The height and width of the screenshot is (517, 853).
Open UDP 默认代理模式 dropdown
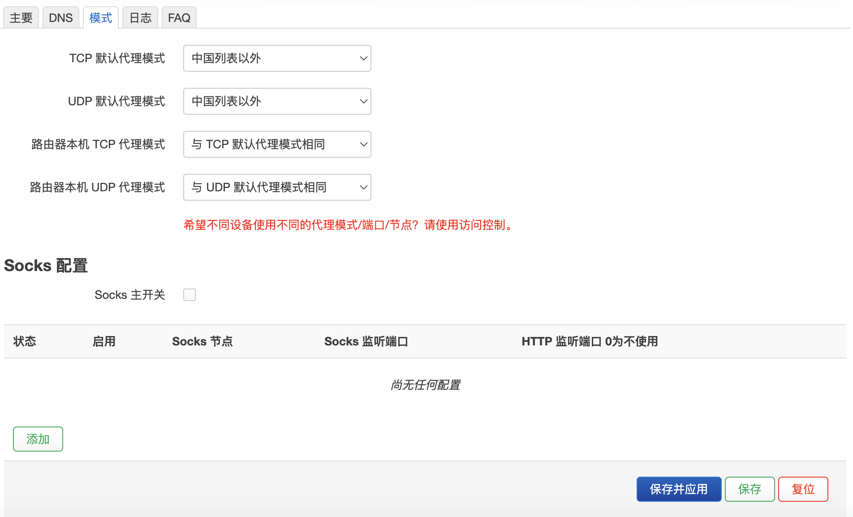point(277,101)
